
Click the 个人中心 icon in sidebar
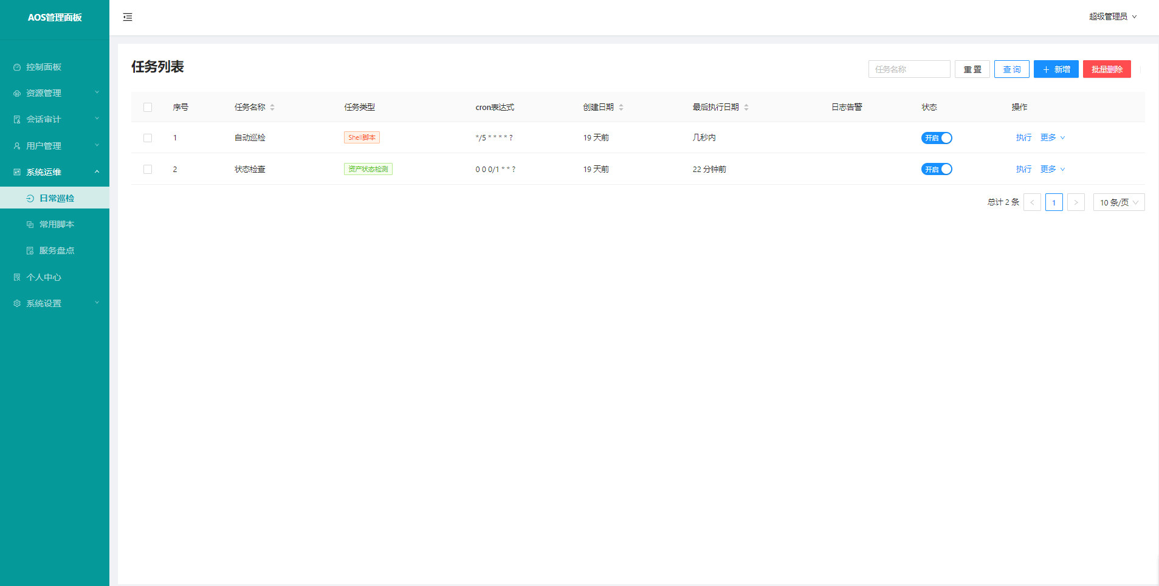(17, 277)
